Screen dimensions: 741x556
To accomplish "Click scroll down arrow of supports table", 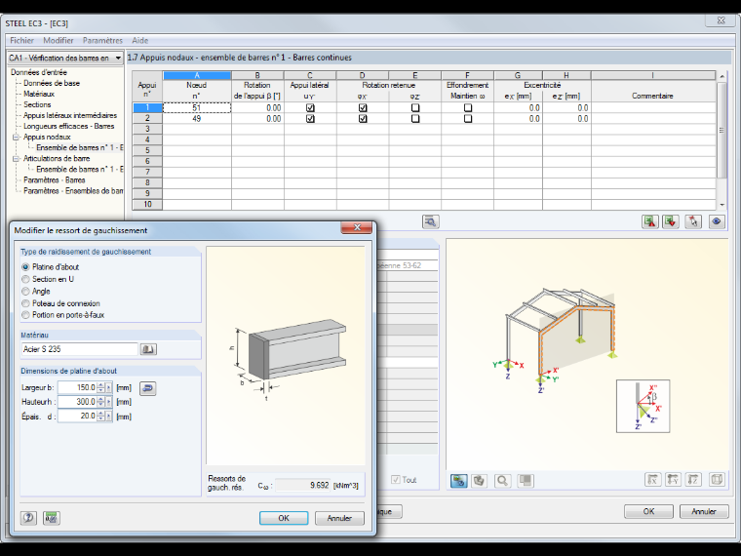I will pyautogui.click(x=721, y=205).
